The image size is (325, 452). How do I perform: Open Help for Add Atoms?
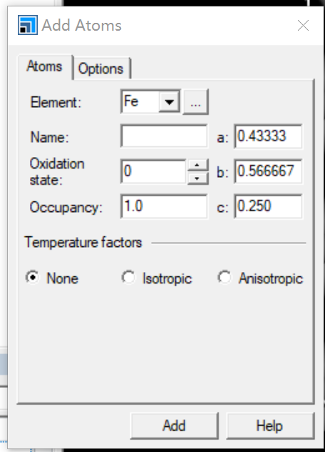(x=270, y=426)
